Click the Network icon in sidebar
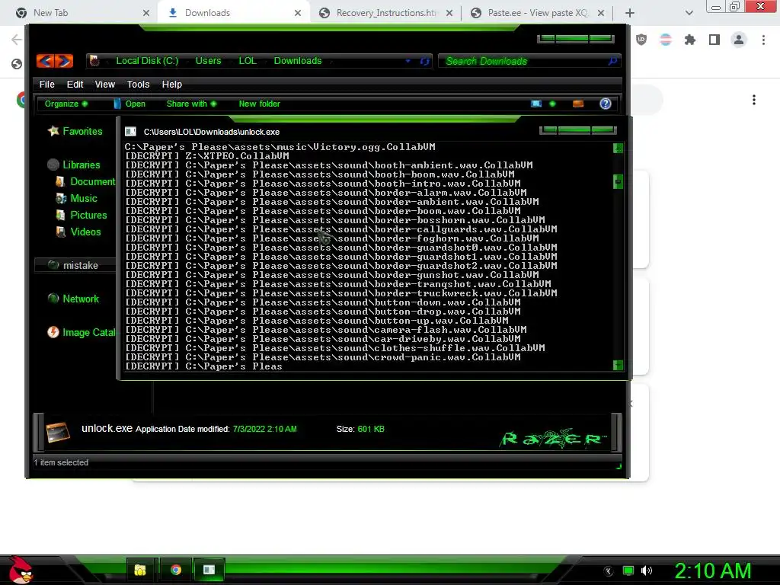Image resolution: width=780 pixels, height=585 pixels. click(53, 299)
